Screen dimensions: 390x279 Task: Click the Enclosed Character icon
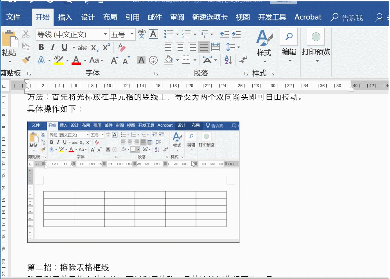pyautogui.click(x=153, y=60)
